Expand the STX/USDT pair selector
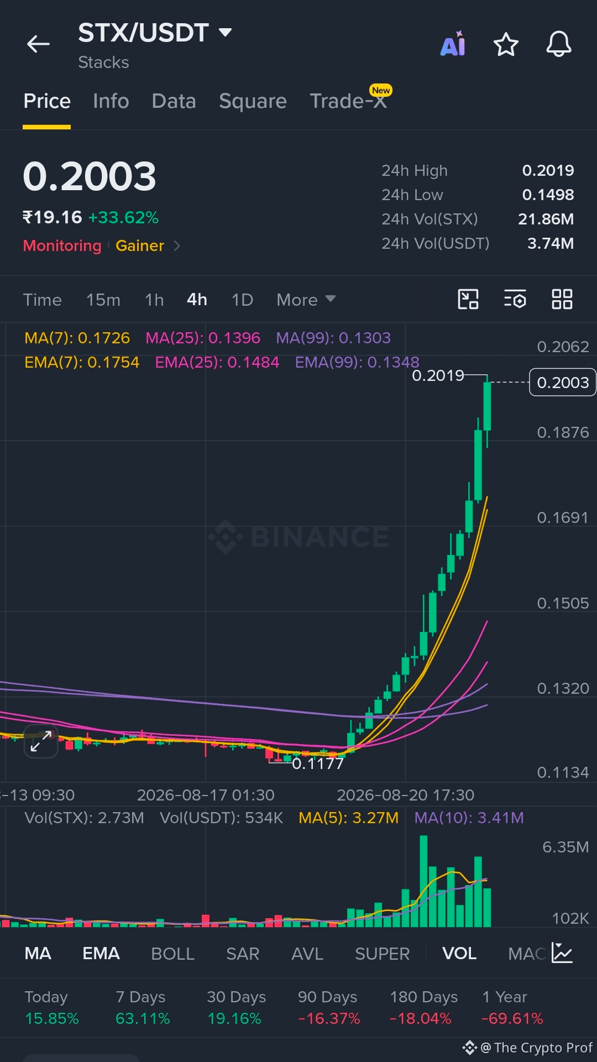 click(225, 32)
